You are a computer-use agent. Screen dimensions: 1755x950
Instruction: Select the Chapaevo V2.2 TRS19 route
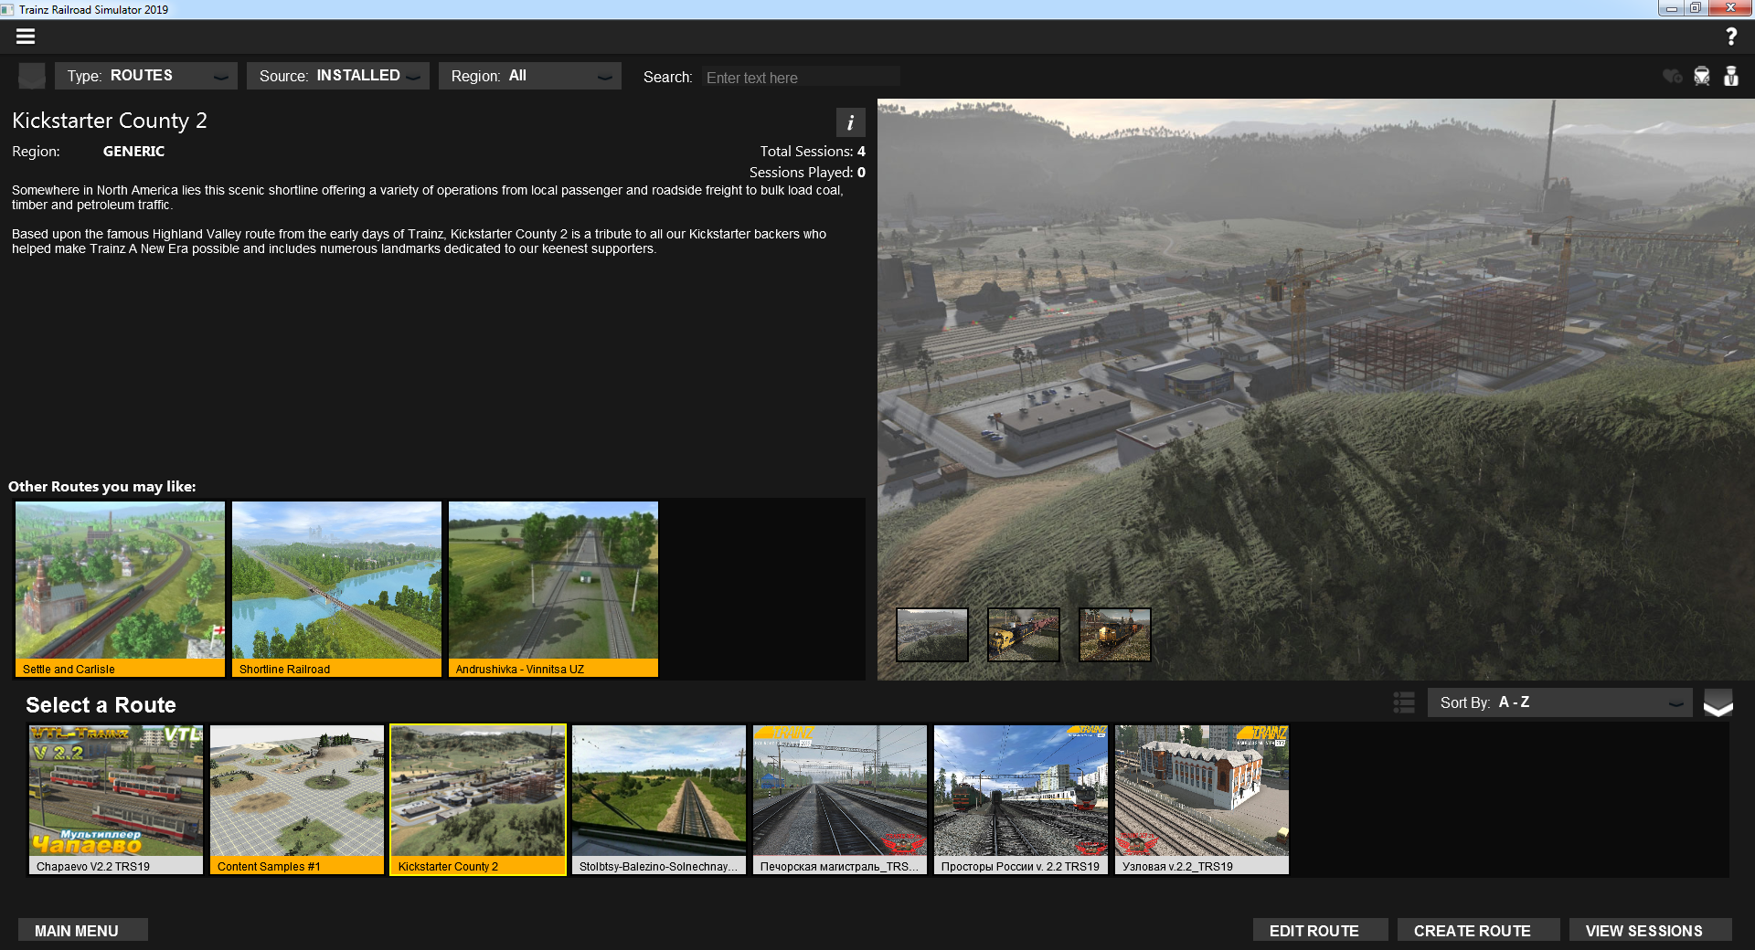(116, 800)
